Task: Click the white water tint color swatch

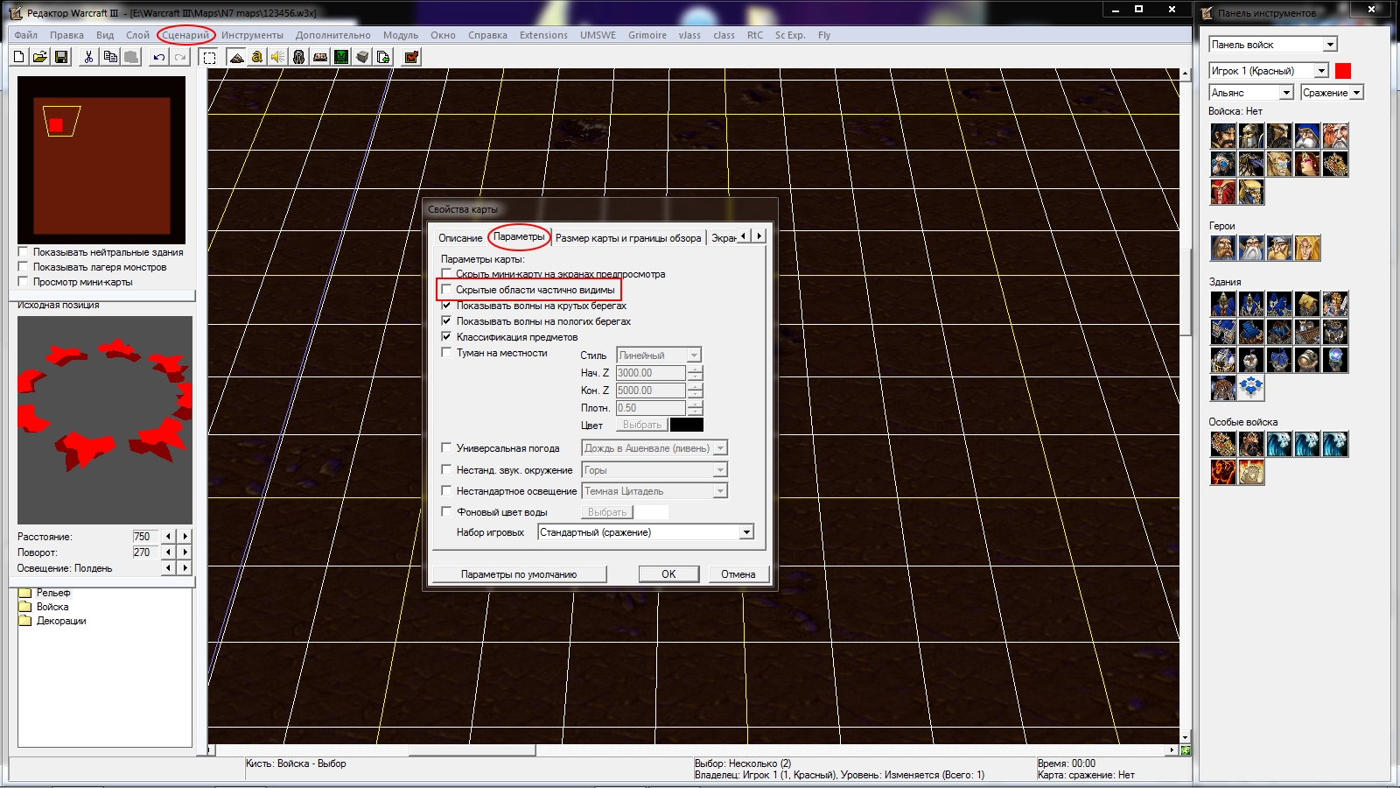Action: point(651,512)
